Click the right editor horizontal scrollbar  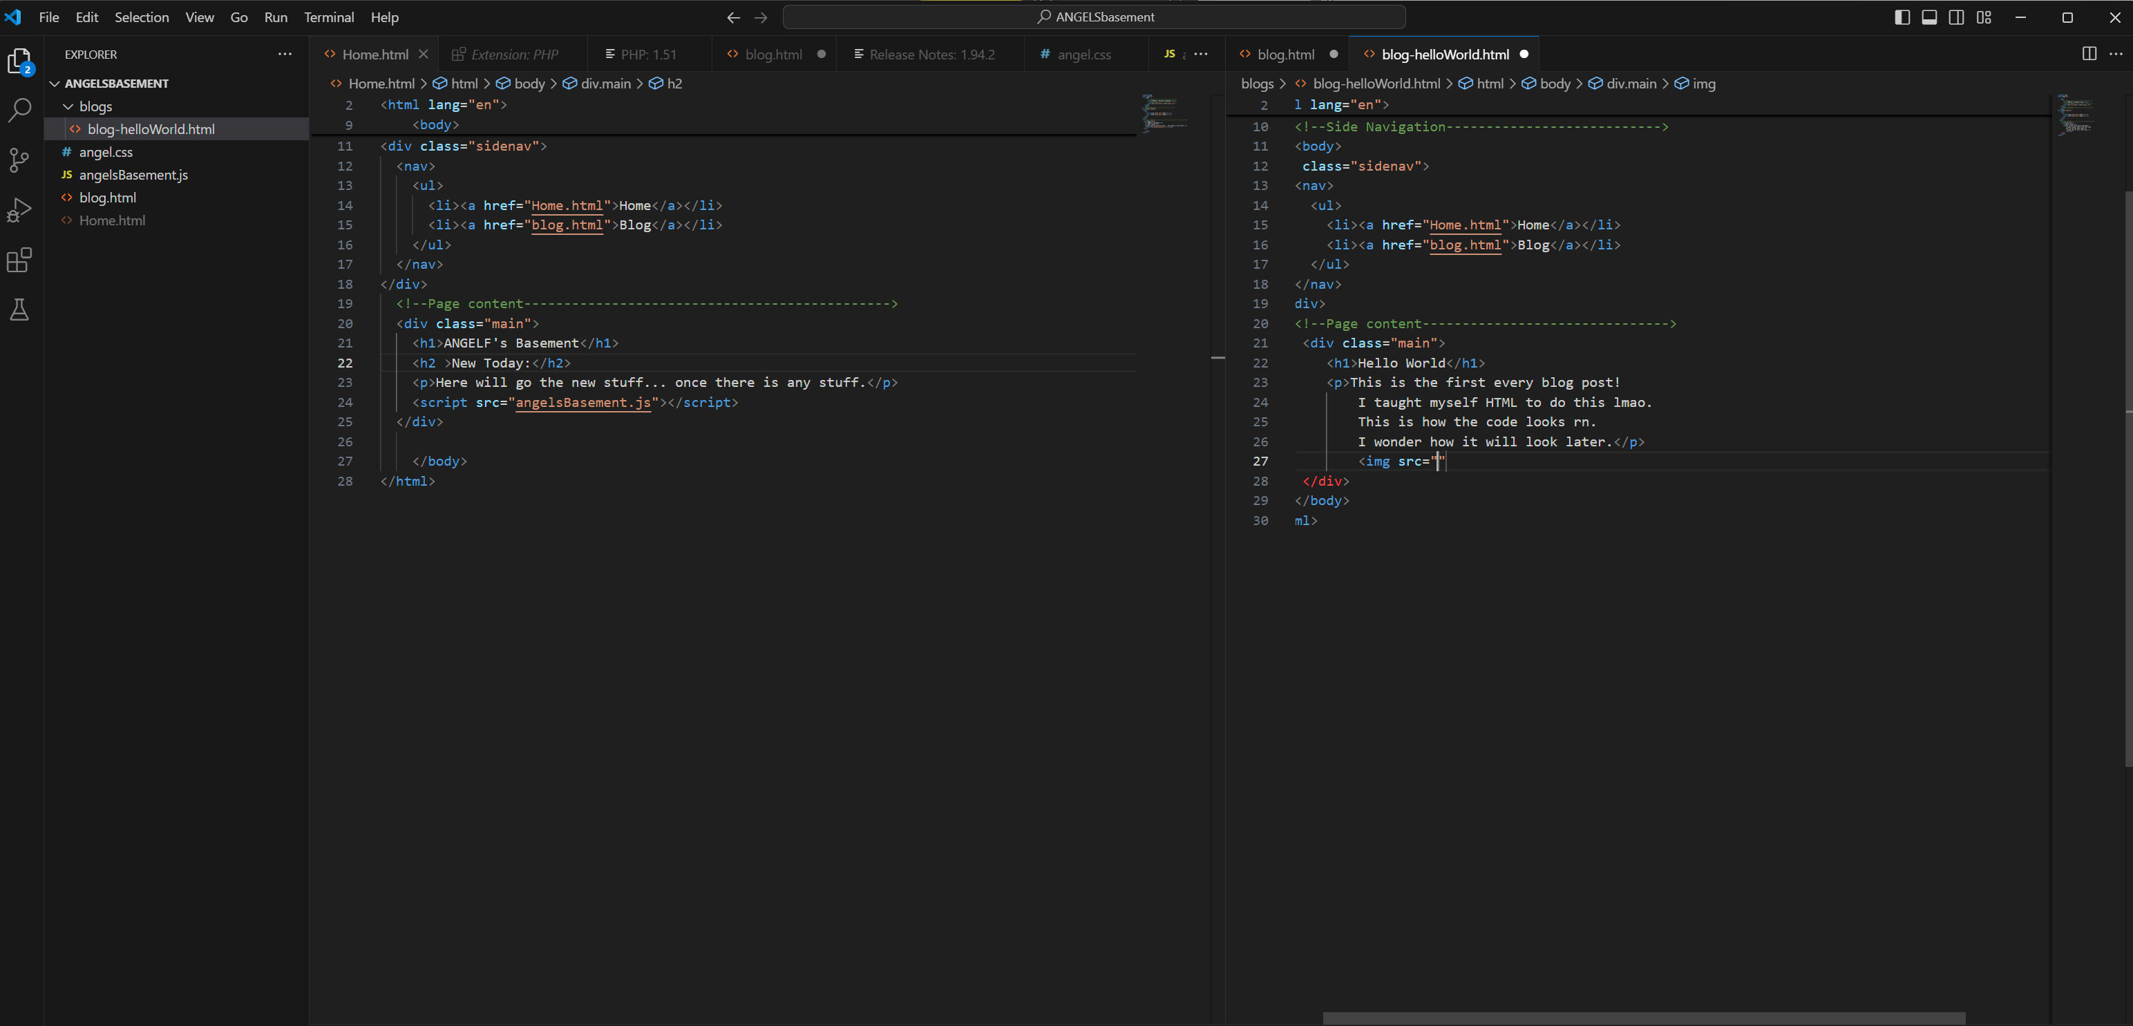(x=1644, y=1018)
